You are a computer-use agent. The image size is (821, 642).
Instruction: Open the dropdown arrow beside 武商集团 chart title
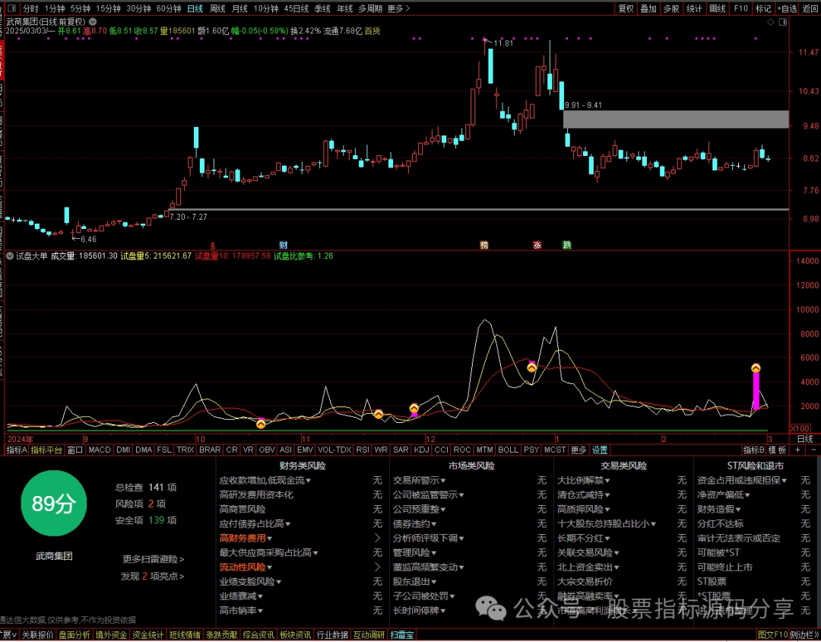tap(93, 22)
